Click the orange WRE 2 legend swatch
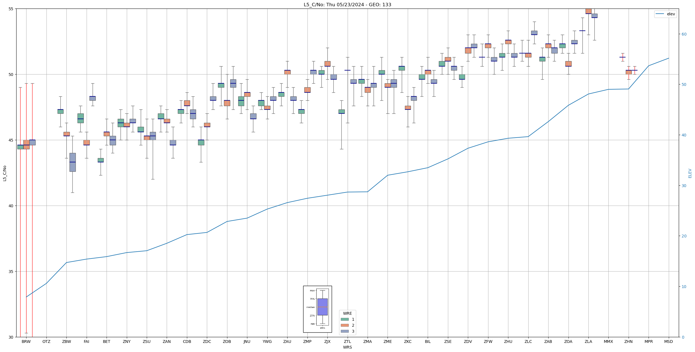Screen dimensions: 695x352 tap(345, 325)
